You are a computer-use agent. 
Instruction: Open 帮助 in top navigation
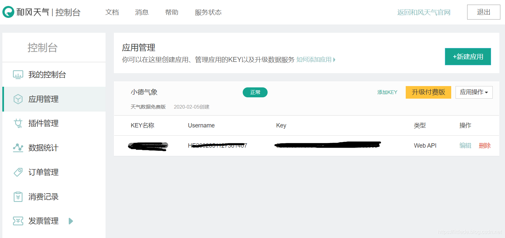(172, 12)
